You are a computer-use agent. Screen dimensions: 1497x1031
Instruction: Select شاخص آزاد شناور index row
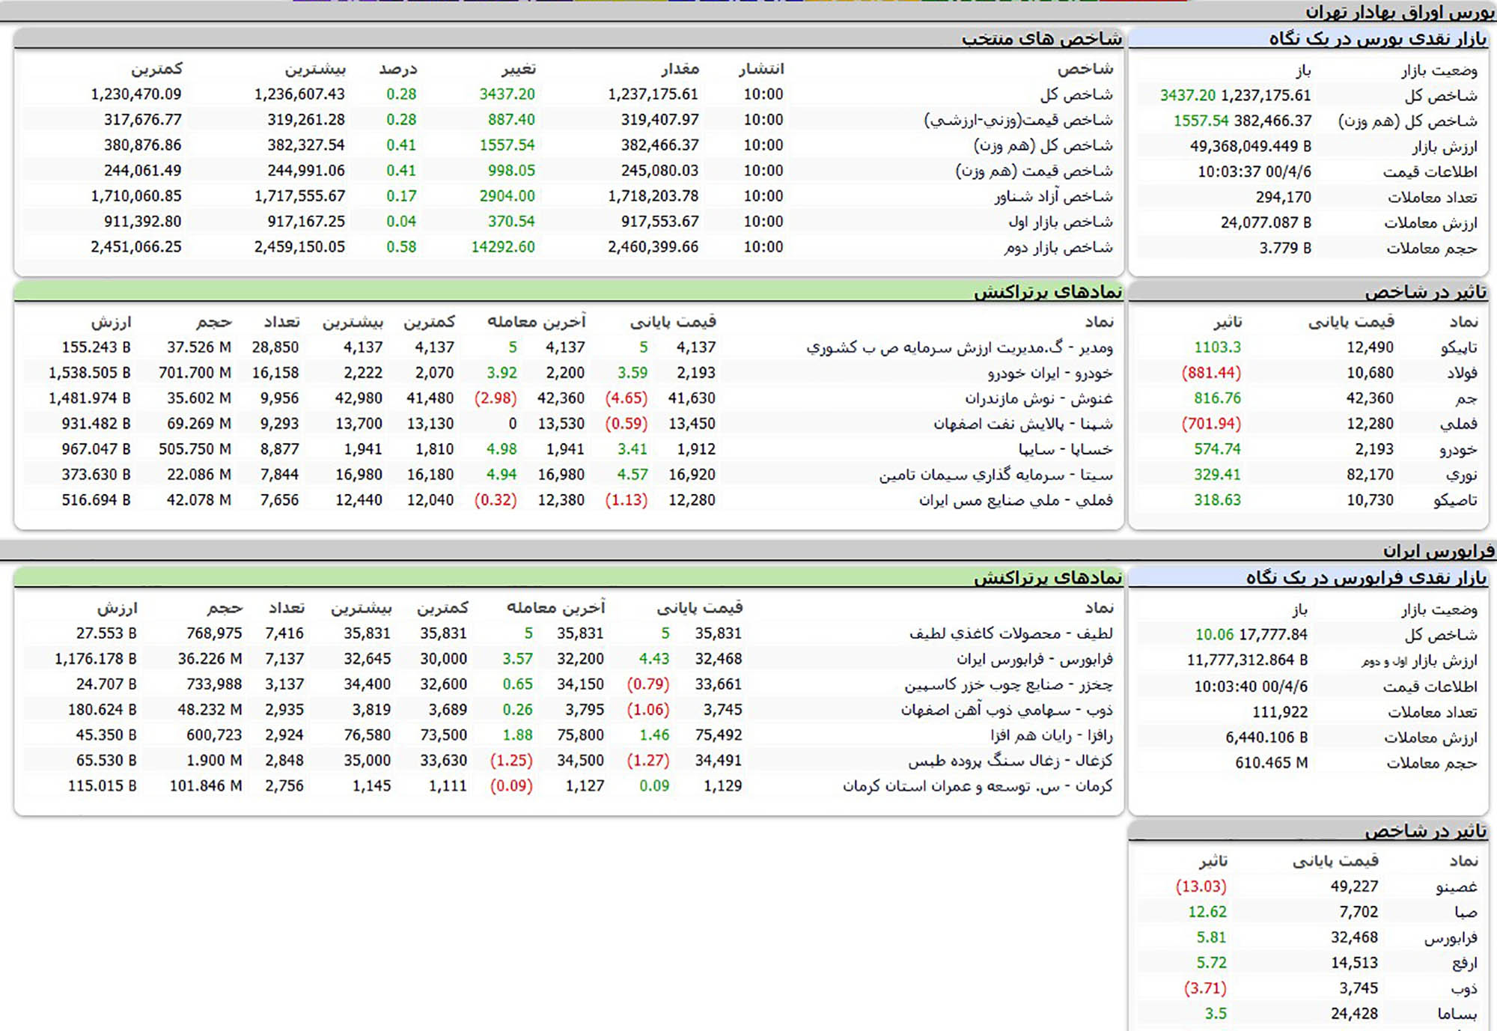(1054, 196)
